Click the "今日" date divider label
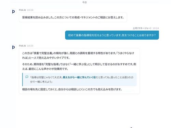The width and height of the screenshot is (171, 128). pos(84,2)
